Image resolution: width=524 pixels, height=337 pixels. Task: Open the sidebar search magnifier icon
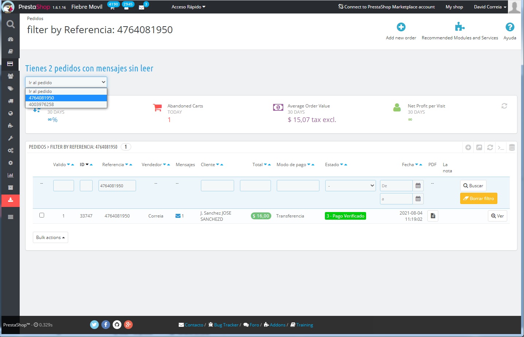tap(11, 24)
